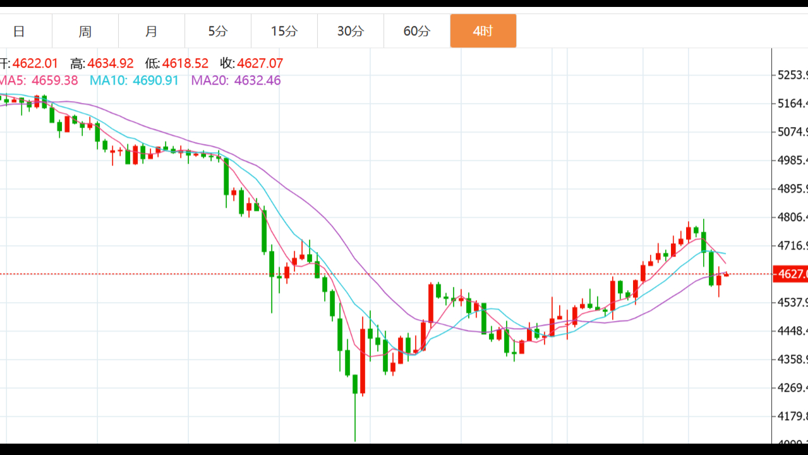The width and height of the screenshot is (808, 455).
Task: Click the high price value 4634.92
Action: [111, 64]
